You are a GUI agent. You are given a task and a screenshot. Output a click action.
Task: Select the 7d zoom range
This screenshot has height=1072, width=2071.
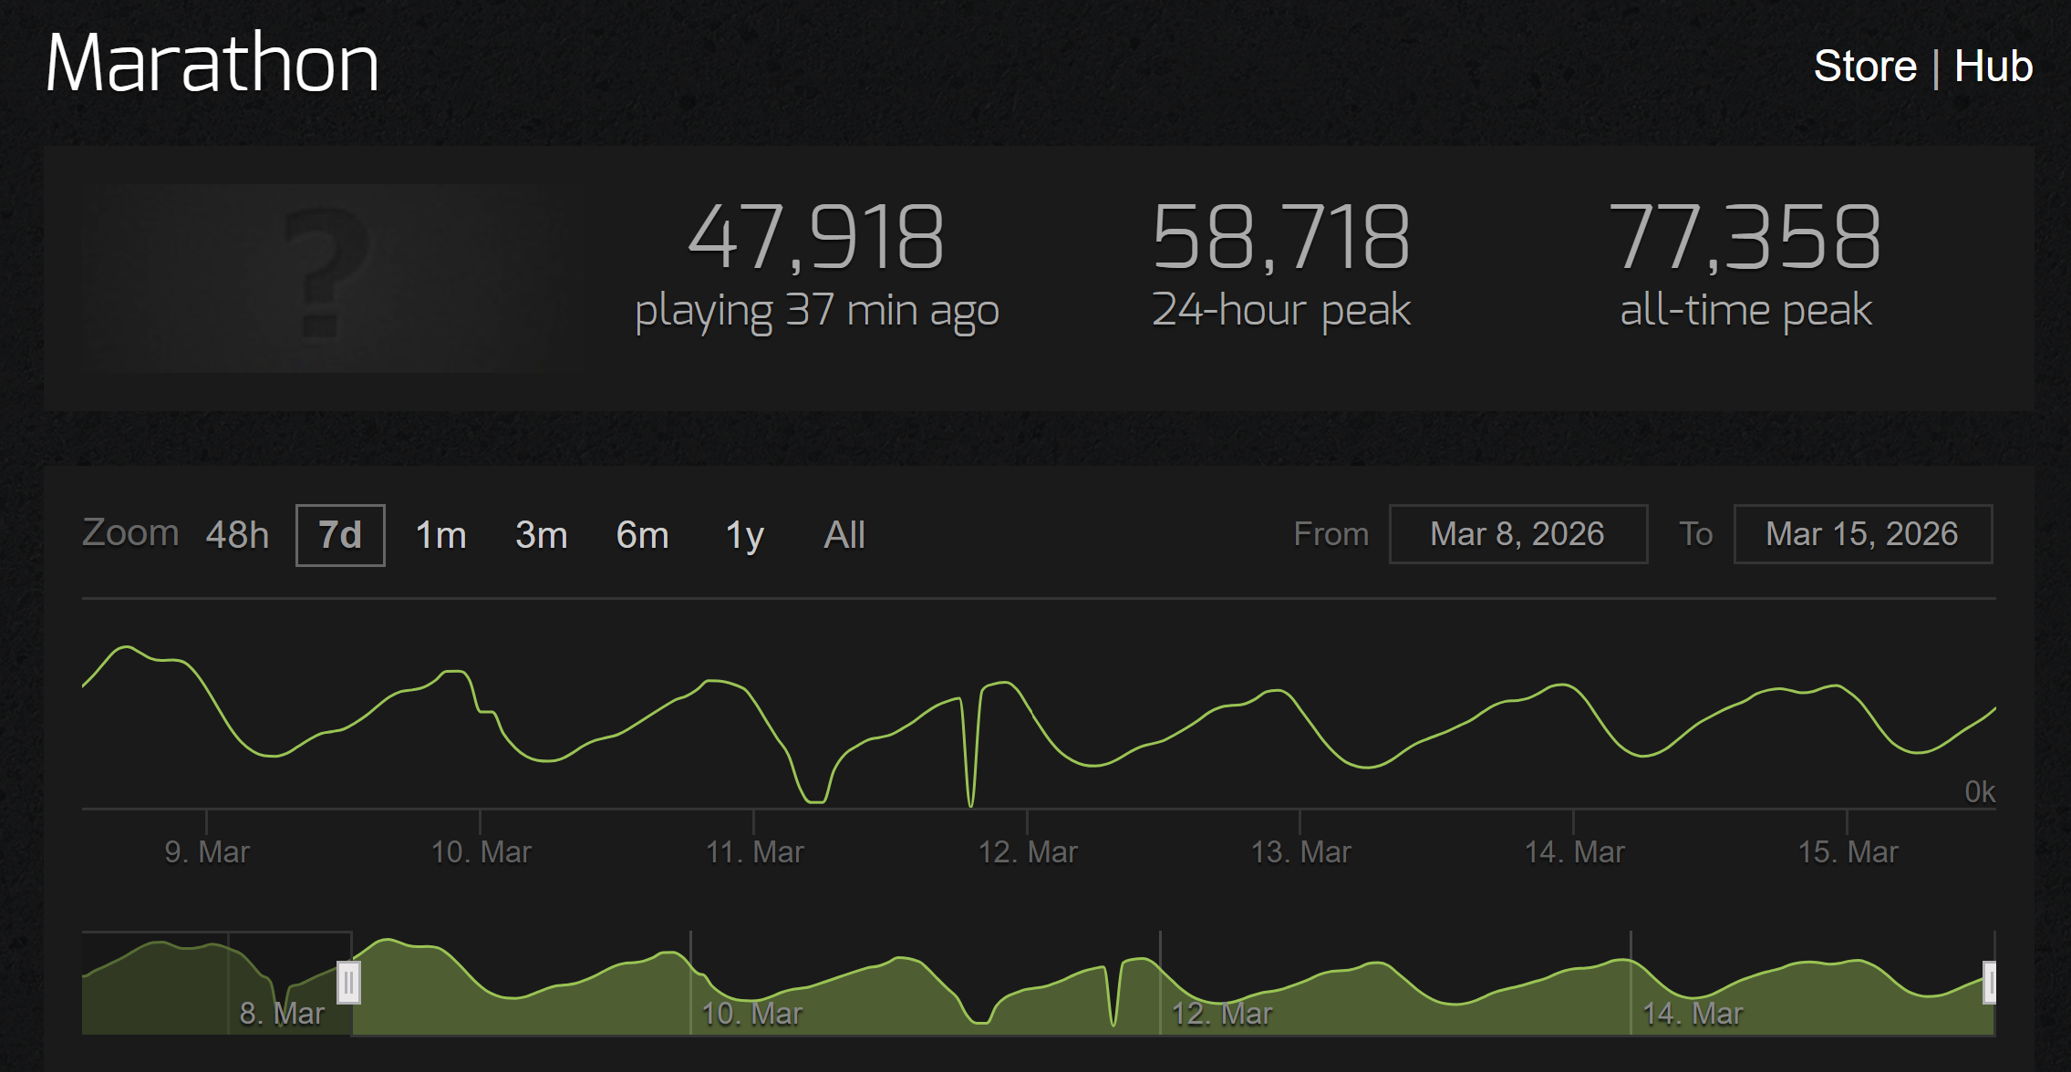point(340,535)
